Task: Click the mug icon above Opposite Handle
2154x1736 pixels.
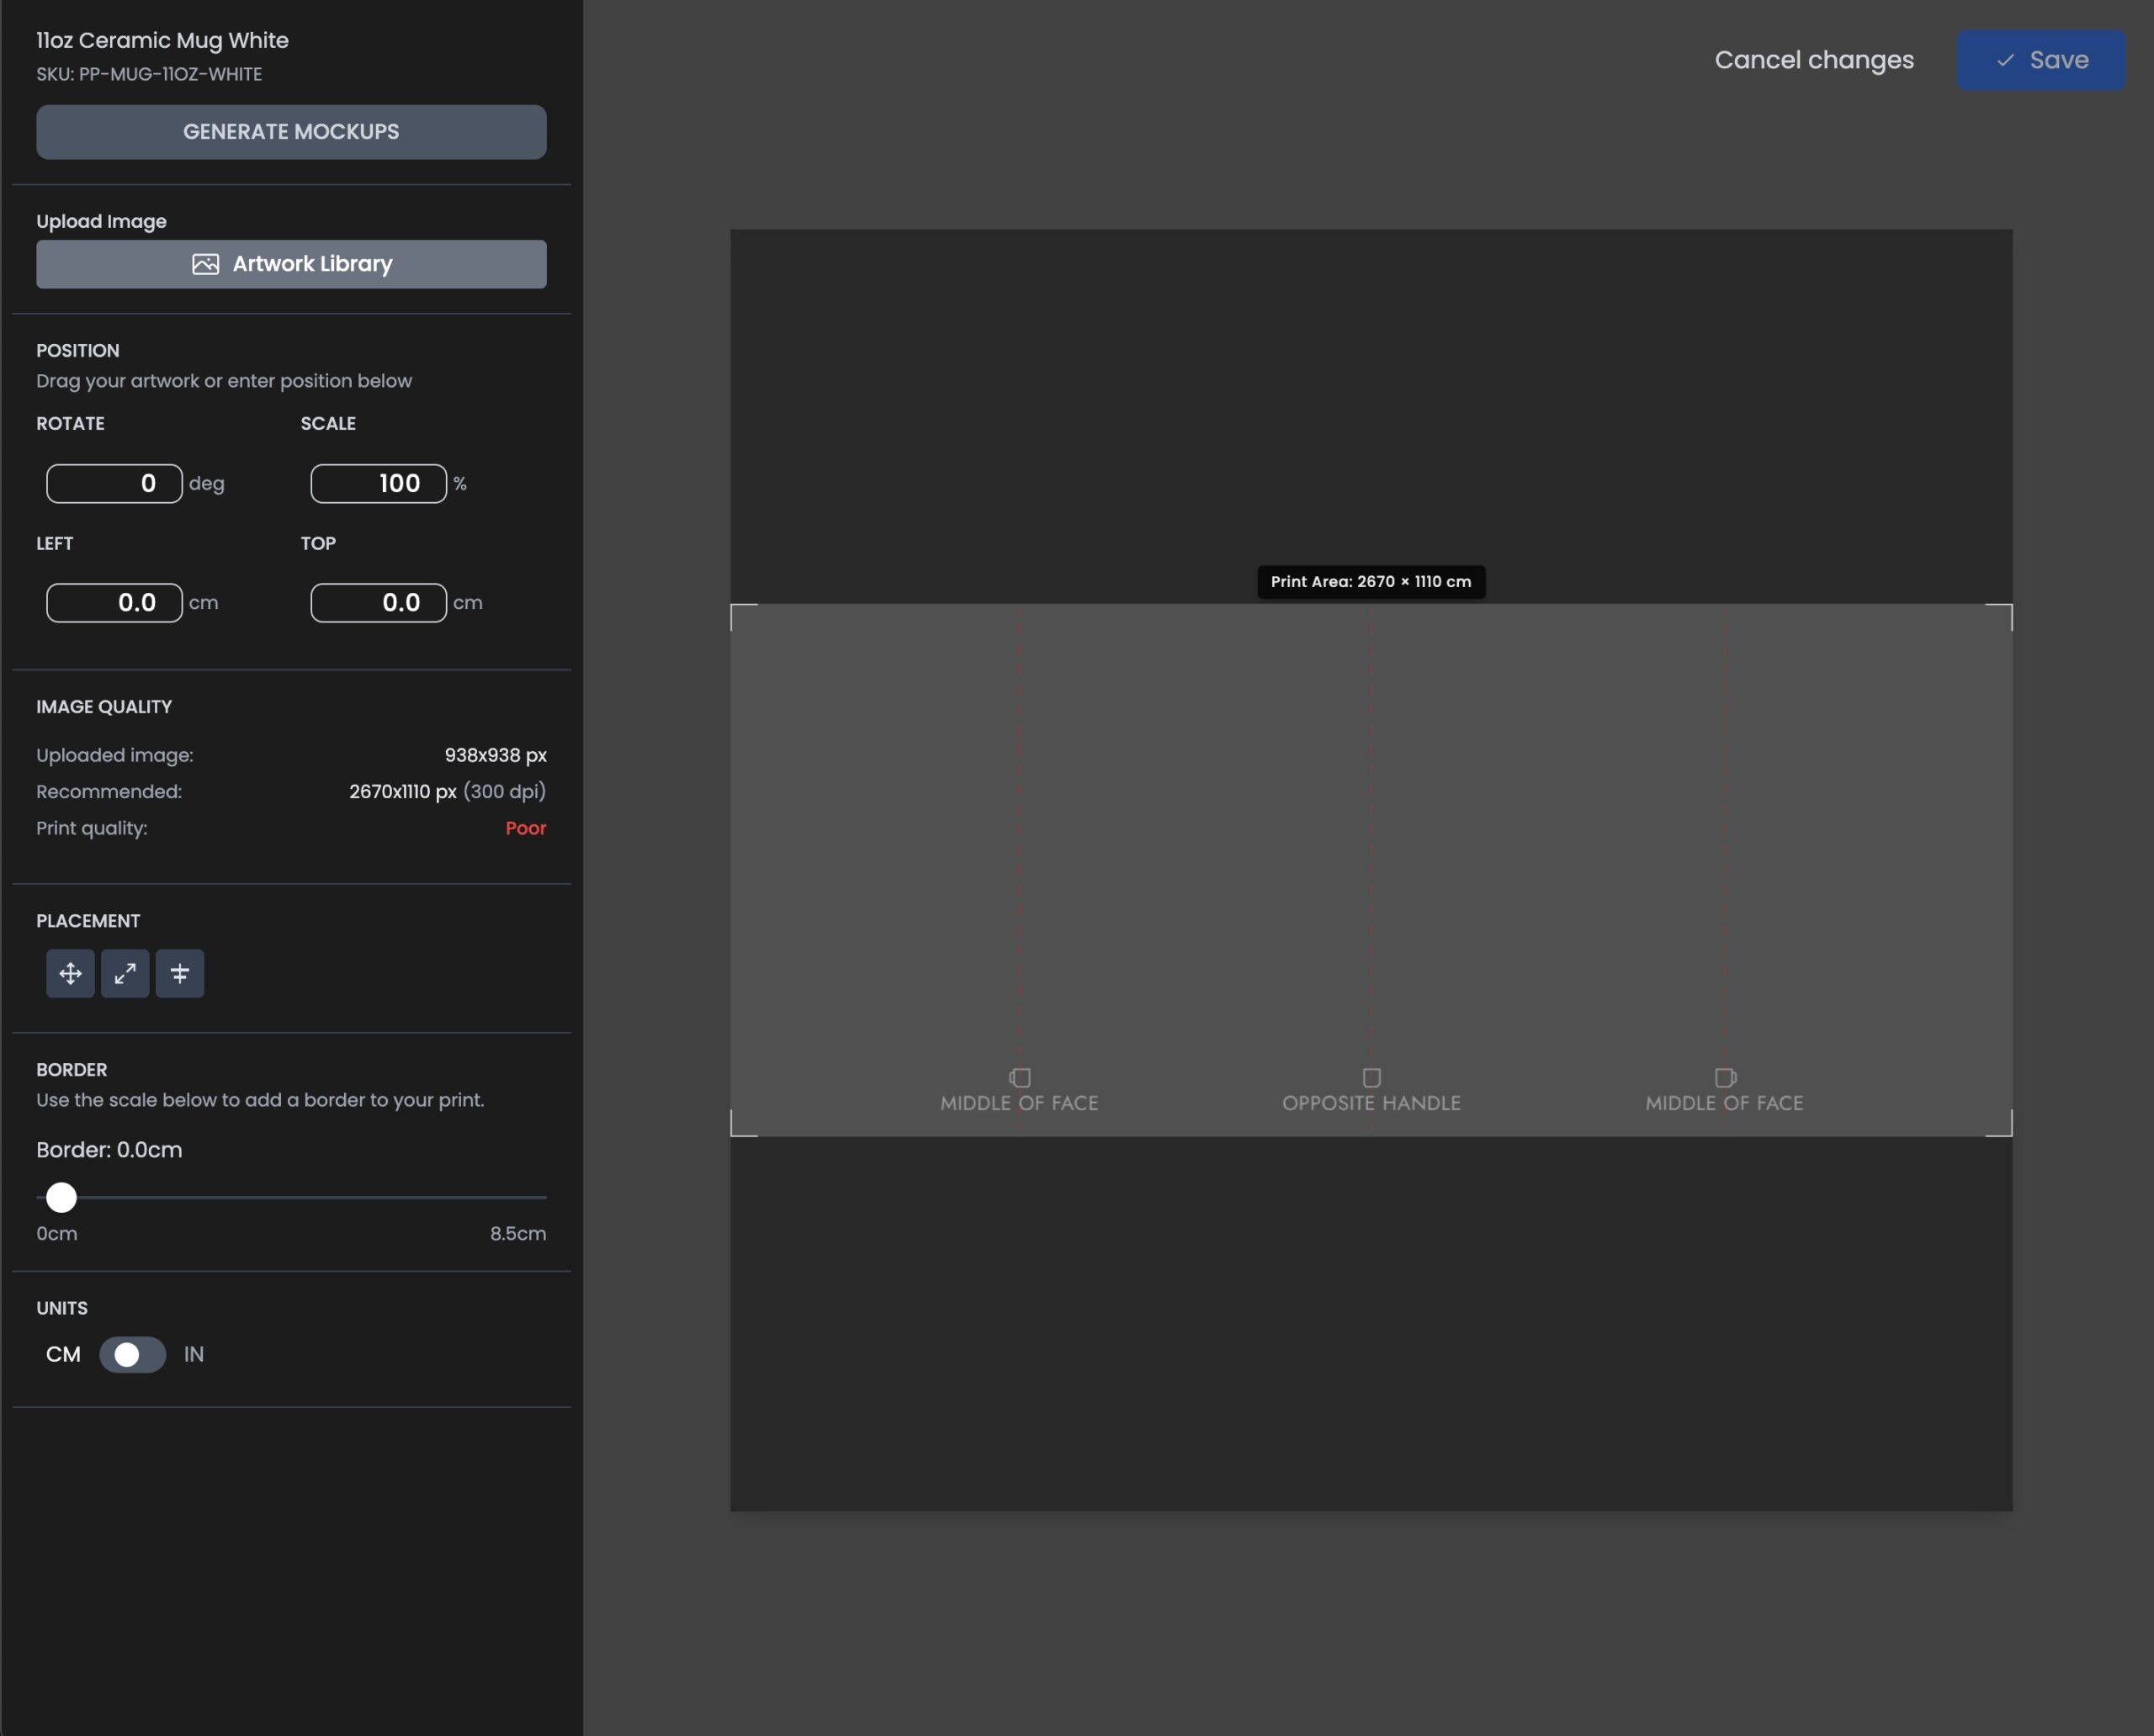Action: click(1371, 1077)
